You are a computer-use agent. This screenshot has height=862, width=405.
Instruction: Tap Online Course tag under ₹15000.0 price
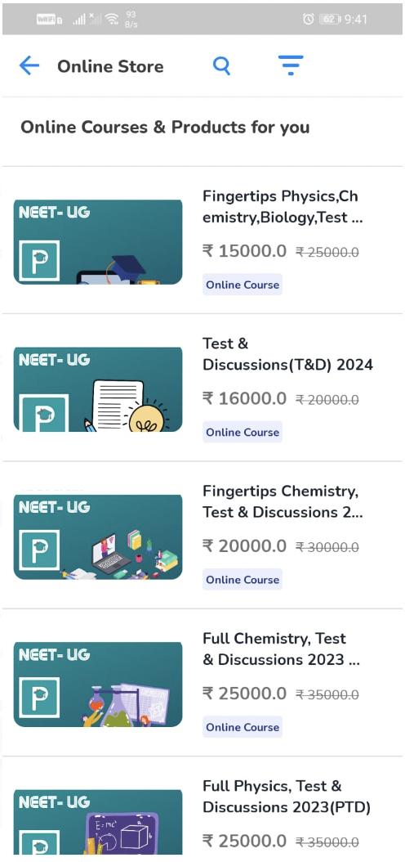tap(243, 285)
